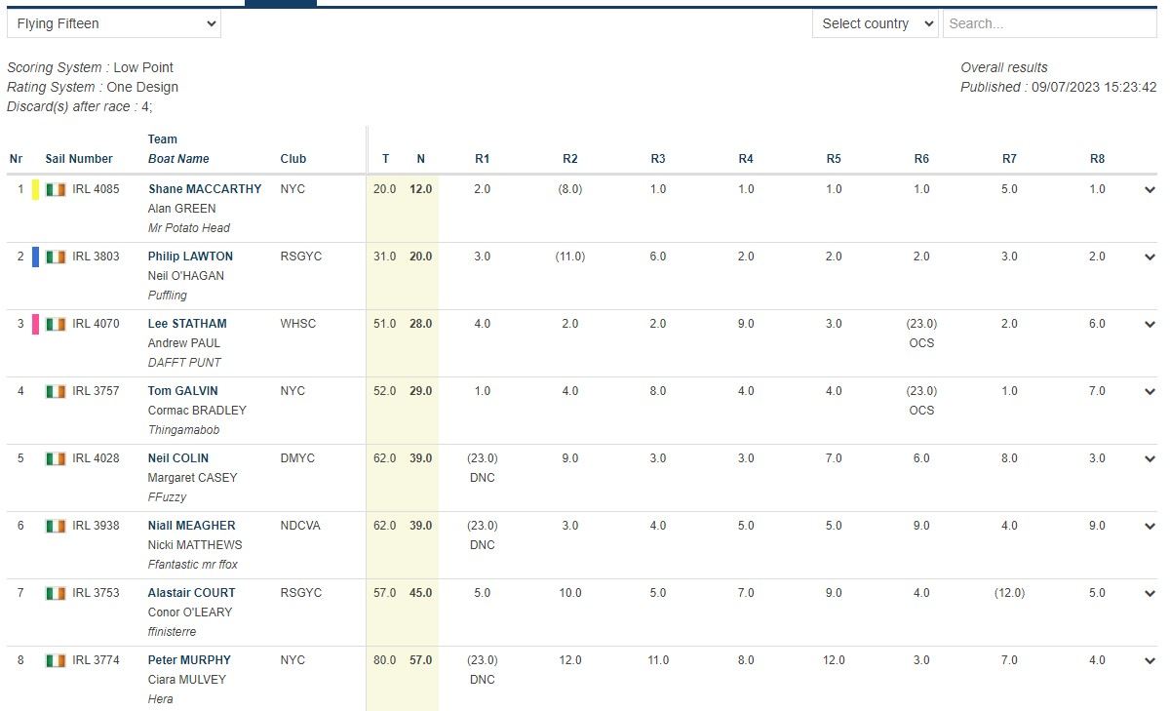Screen dimensions: 1170x711
Task: Click Irish flag icon beside IRL 4085
Action: [x=56, y=189]
